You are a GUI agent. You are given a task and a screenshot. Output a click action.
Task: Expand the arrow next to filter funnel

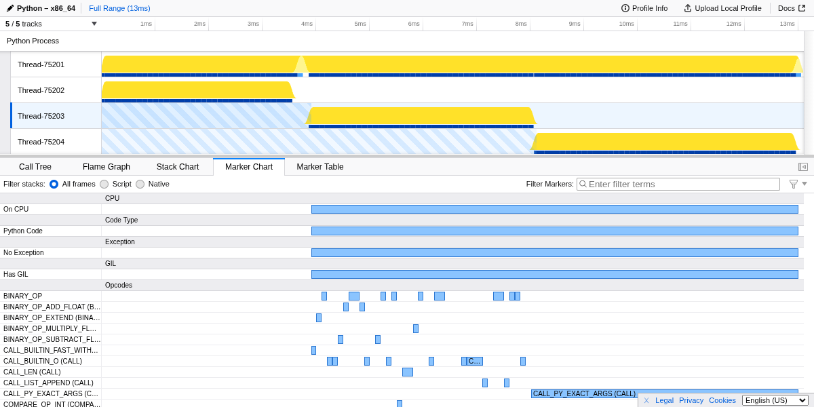click(x=805, y=184)
